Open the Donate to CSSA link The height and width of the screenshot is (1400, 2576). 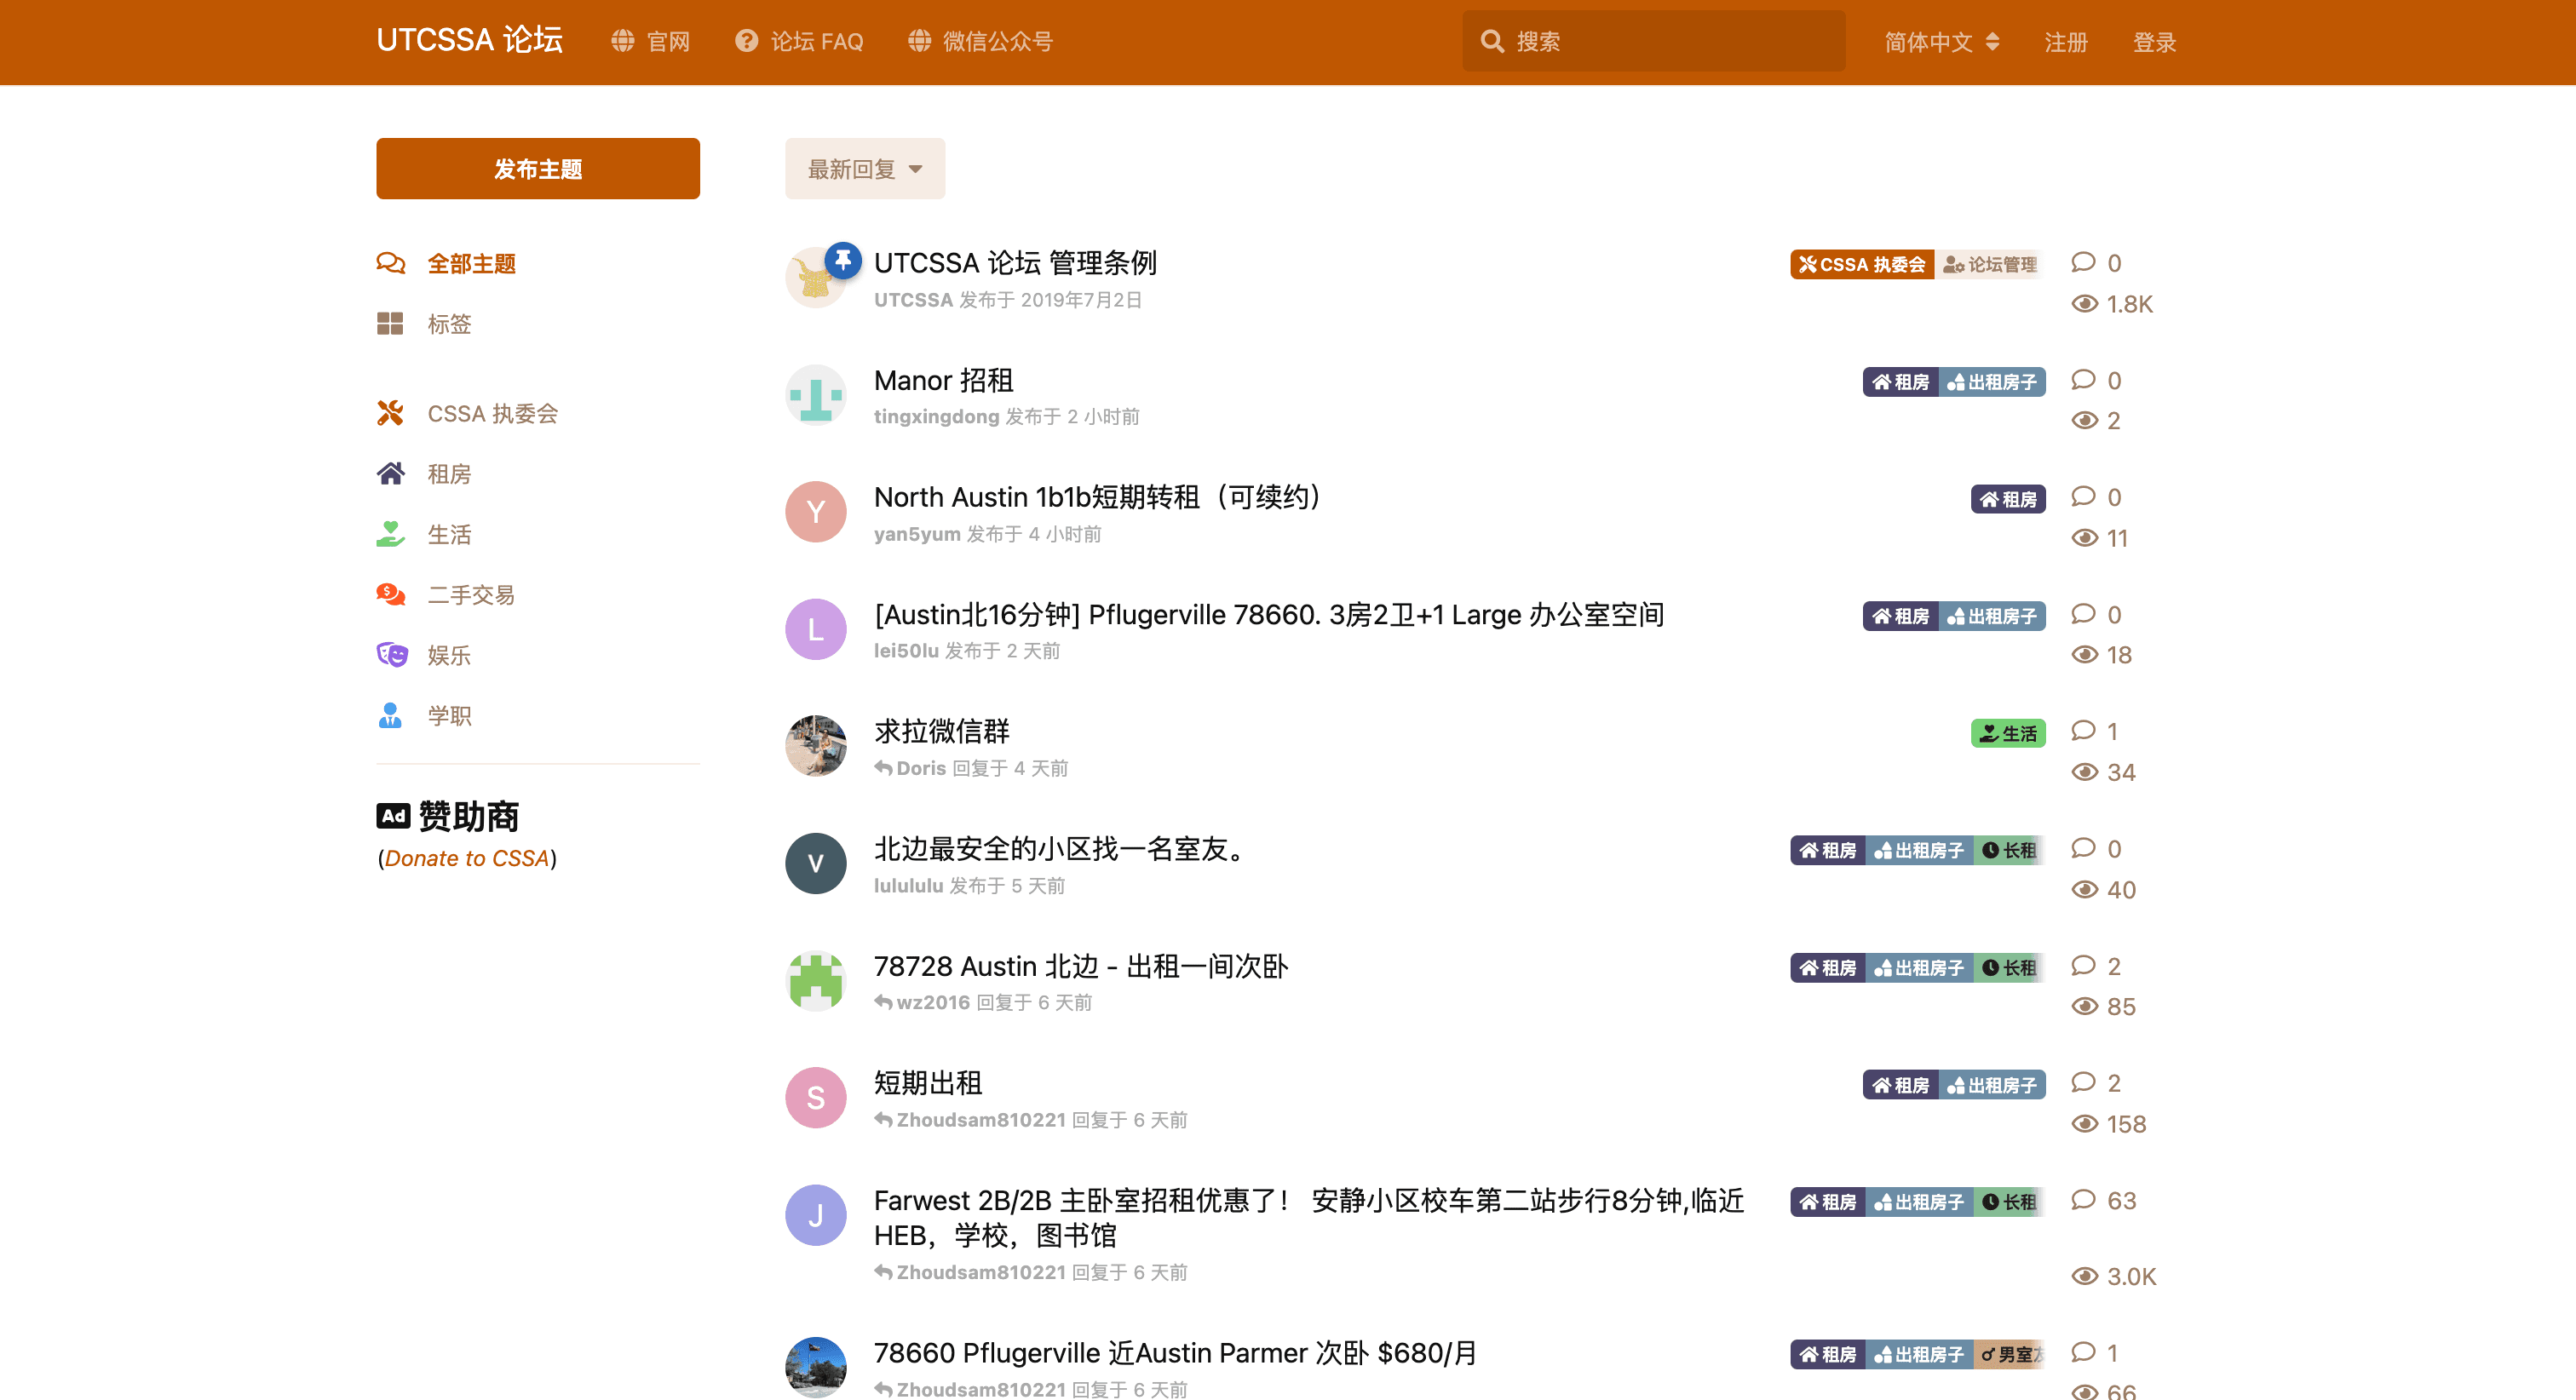coord(466,858)
